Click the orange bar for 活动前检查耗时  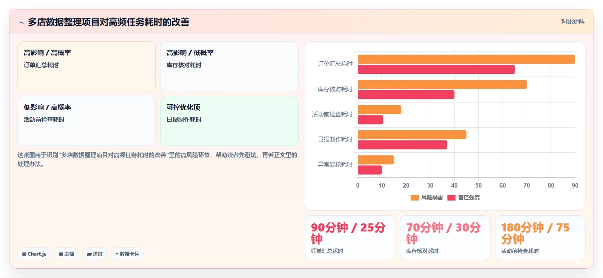pos(379,110)
